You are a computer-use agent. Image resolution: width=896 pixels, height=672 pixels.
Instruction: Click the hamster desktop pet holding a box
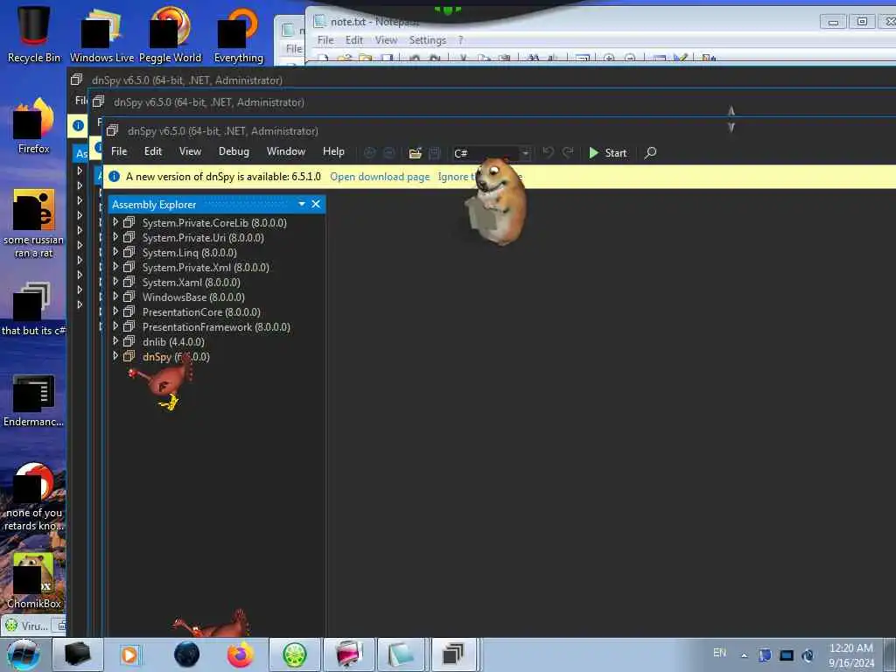[497, 201]
